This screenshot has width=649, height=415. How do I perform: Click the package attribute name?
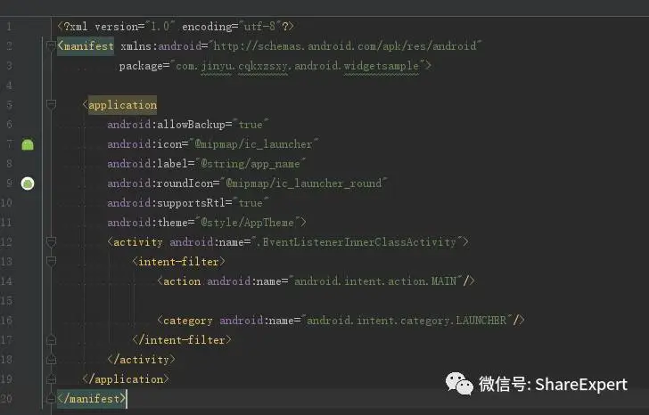141,66
